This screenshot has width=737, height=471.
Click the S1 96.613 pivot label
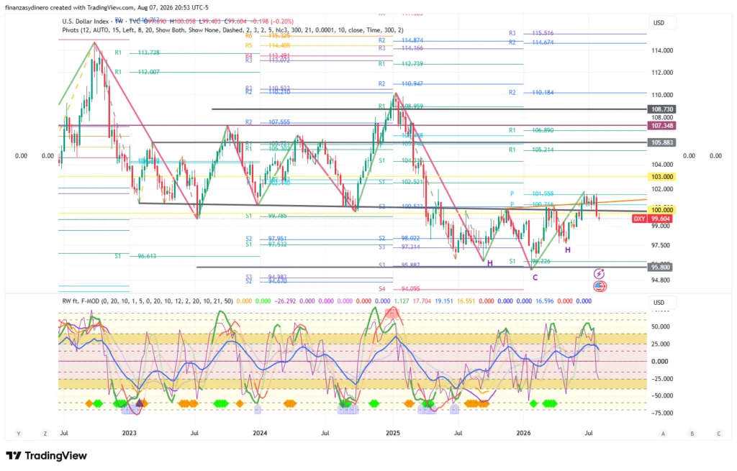(135, 256)
